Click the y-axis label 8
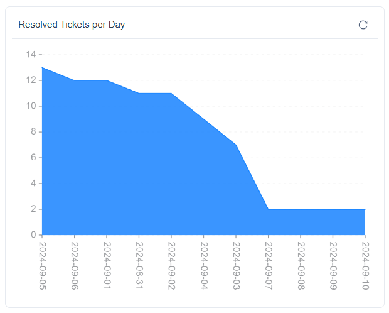Screen dimensions: 389x313 pyautogui.click(x=32, y=132)
